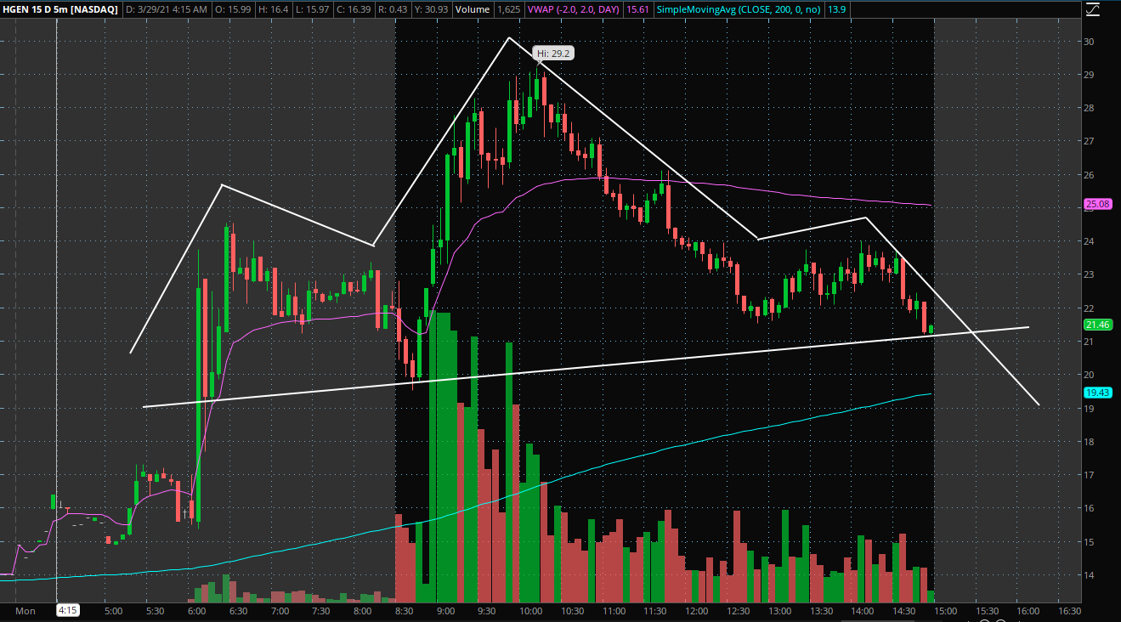1121x622 pixels.
Task: Click the curve-between-lines icon in the top right corner
Action: (x=1093, y=10)
